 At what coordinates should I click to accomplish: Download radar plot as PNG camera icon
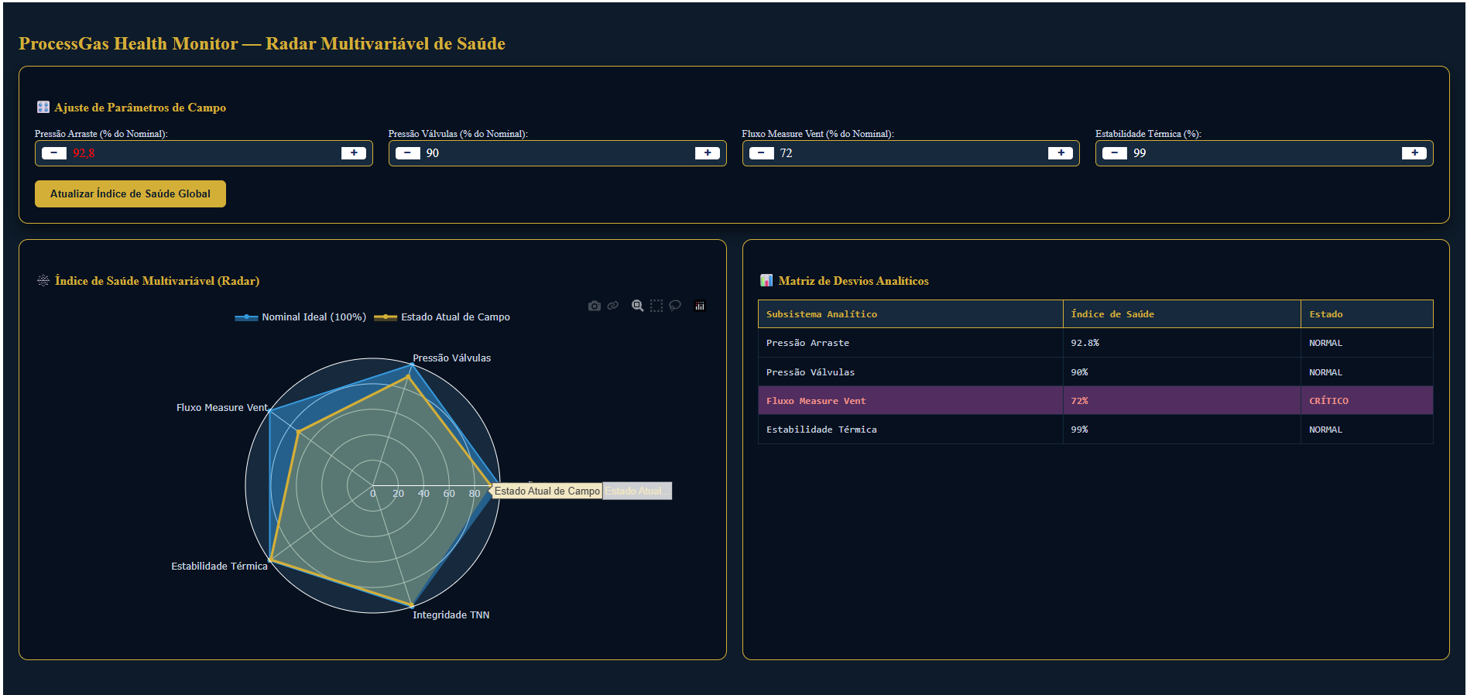[x=594, y=306]
